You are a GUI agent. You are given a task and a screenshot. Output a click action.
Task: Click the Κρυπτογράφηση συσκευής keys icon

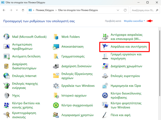click(7, 115)
